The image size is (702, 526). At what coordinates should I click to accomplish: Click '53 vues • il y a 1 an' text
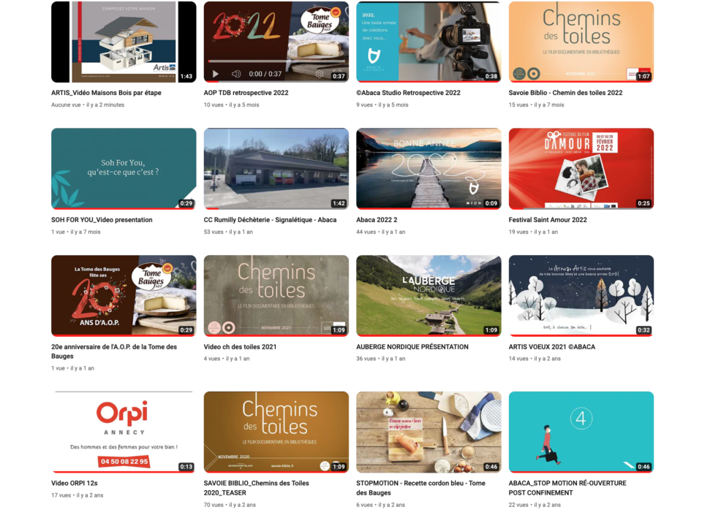228,232
